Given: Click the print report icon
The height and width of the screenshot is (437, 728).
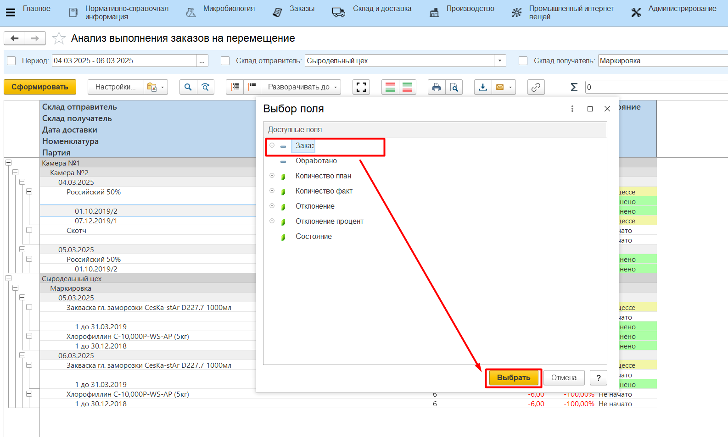Looking at the screenshot, I should [436, 87].
